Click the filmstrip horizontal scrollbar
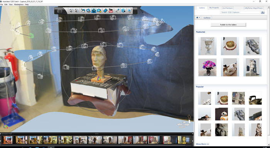 [153, 145]
